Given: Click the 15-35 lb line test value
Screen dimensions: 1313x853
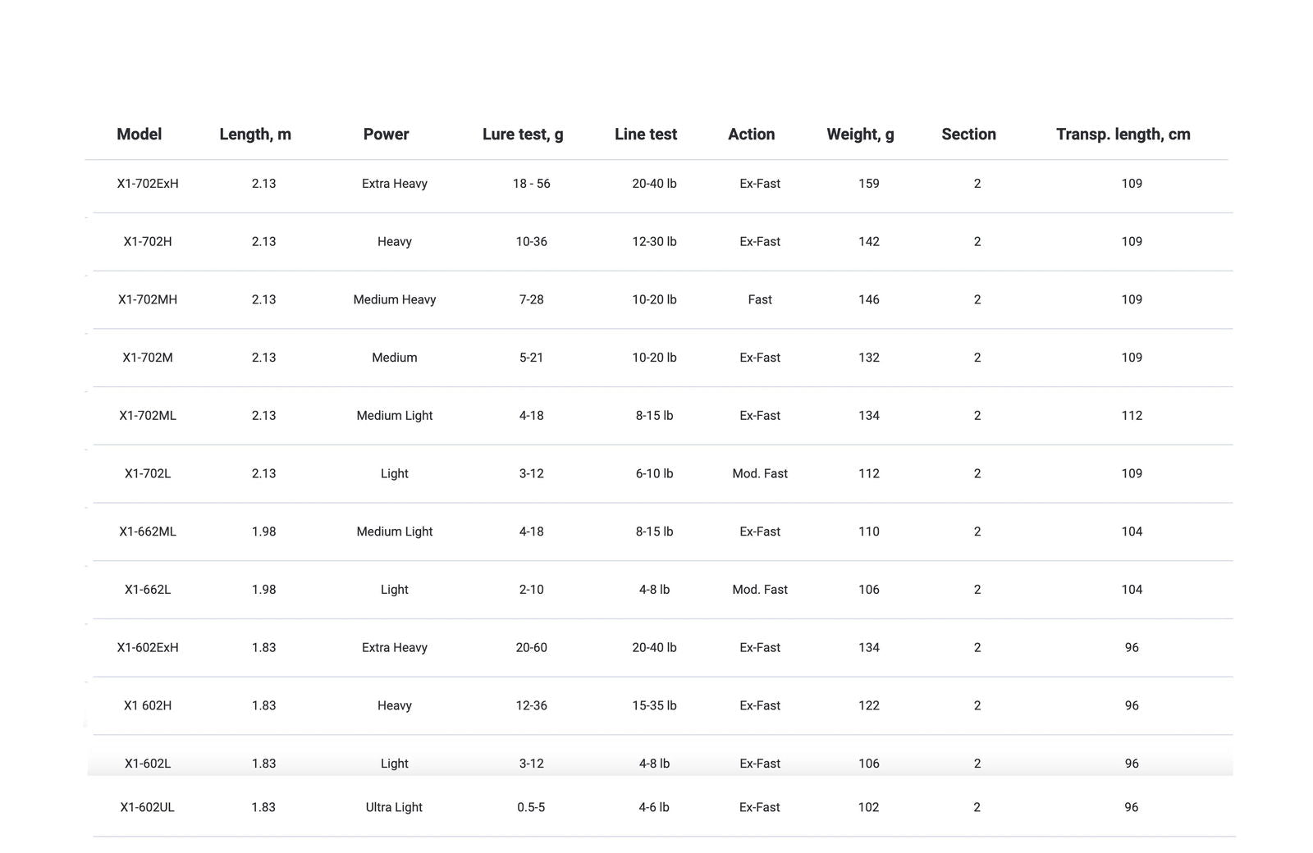Looking at the screenshot, I should (654, 706).
